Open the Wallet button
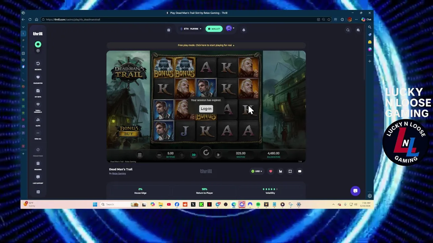433x243 pixels. click(214, 29)
